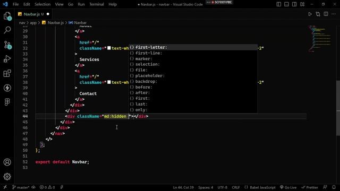Open the Help menu

(113, 4)
